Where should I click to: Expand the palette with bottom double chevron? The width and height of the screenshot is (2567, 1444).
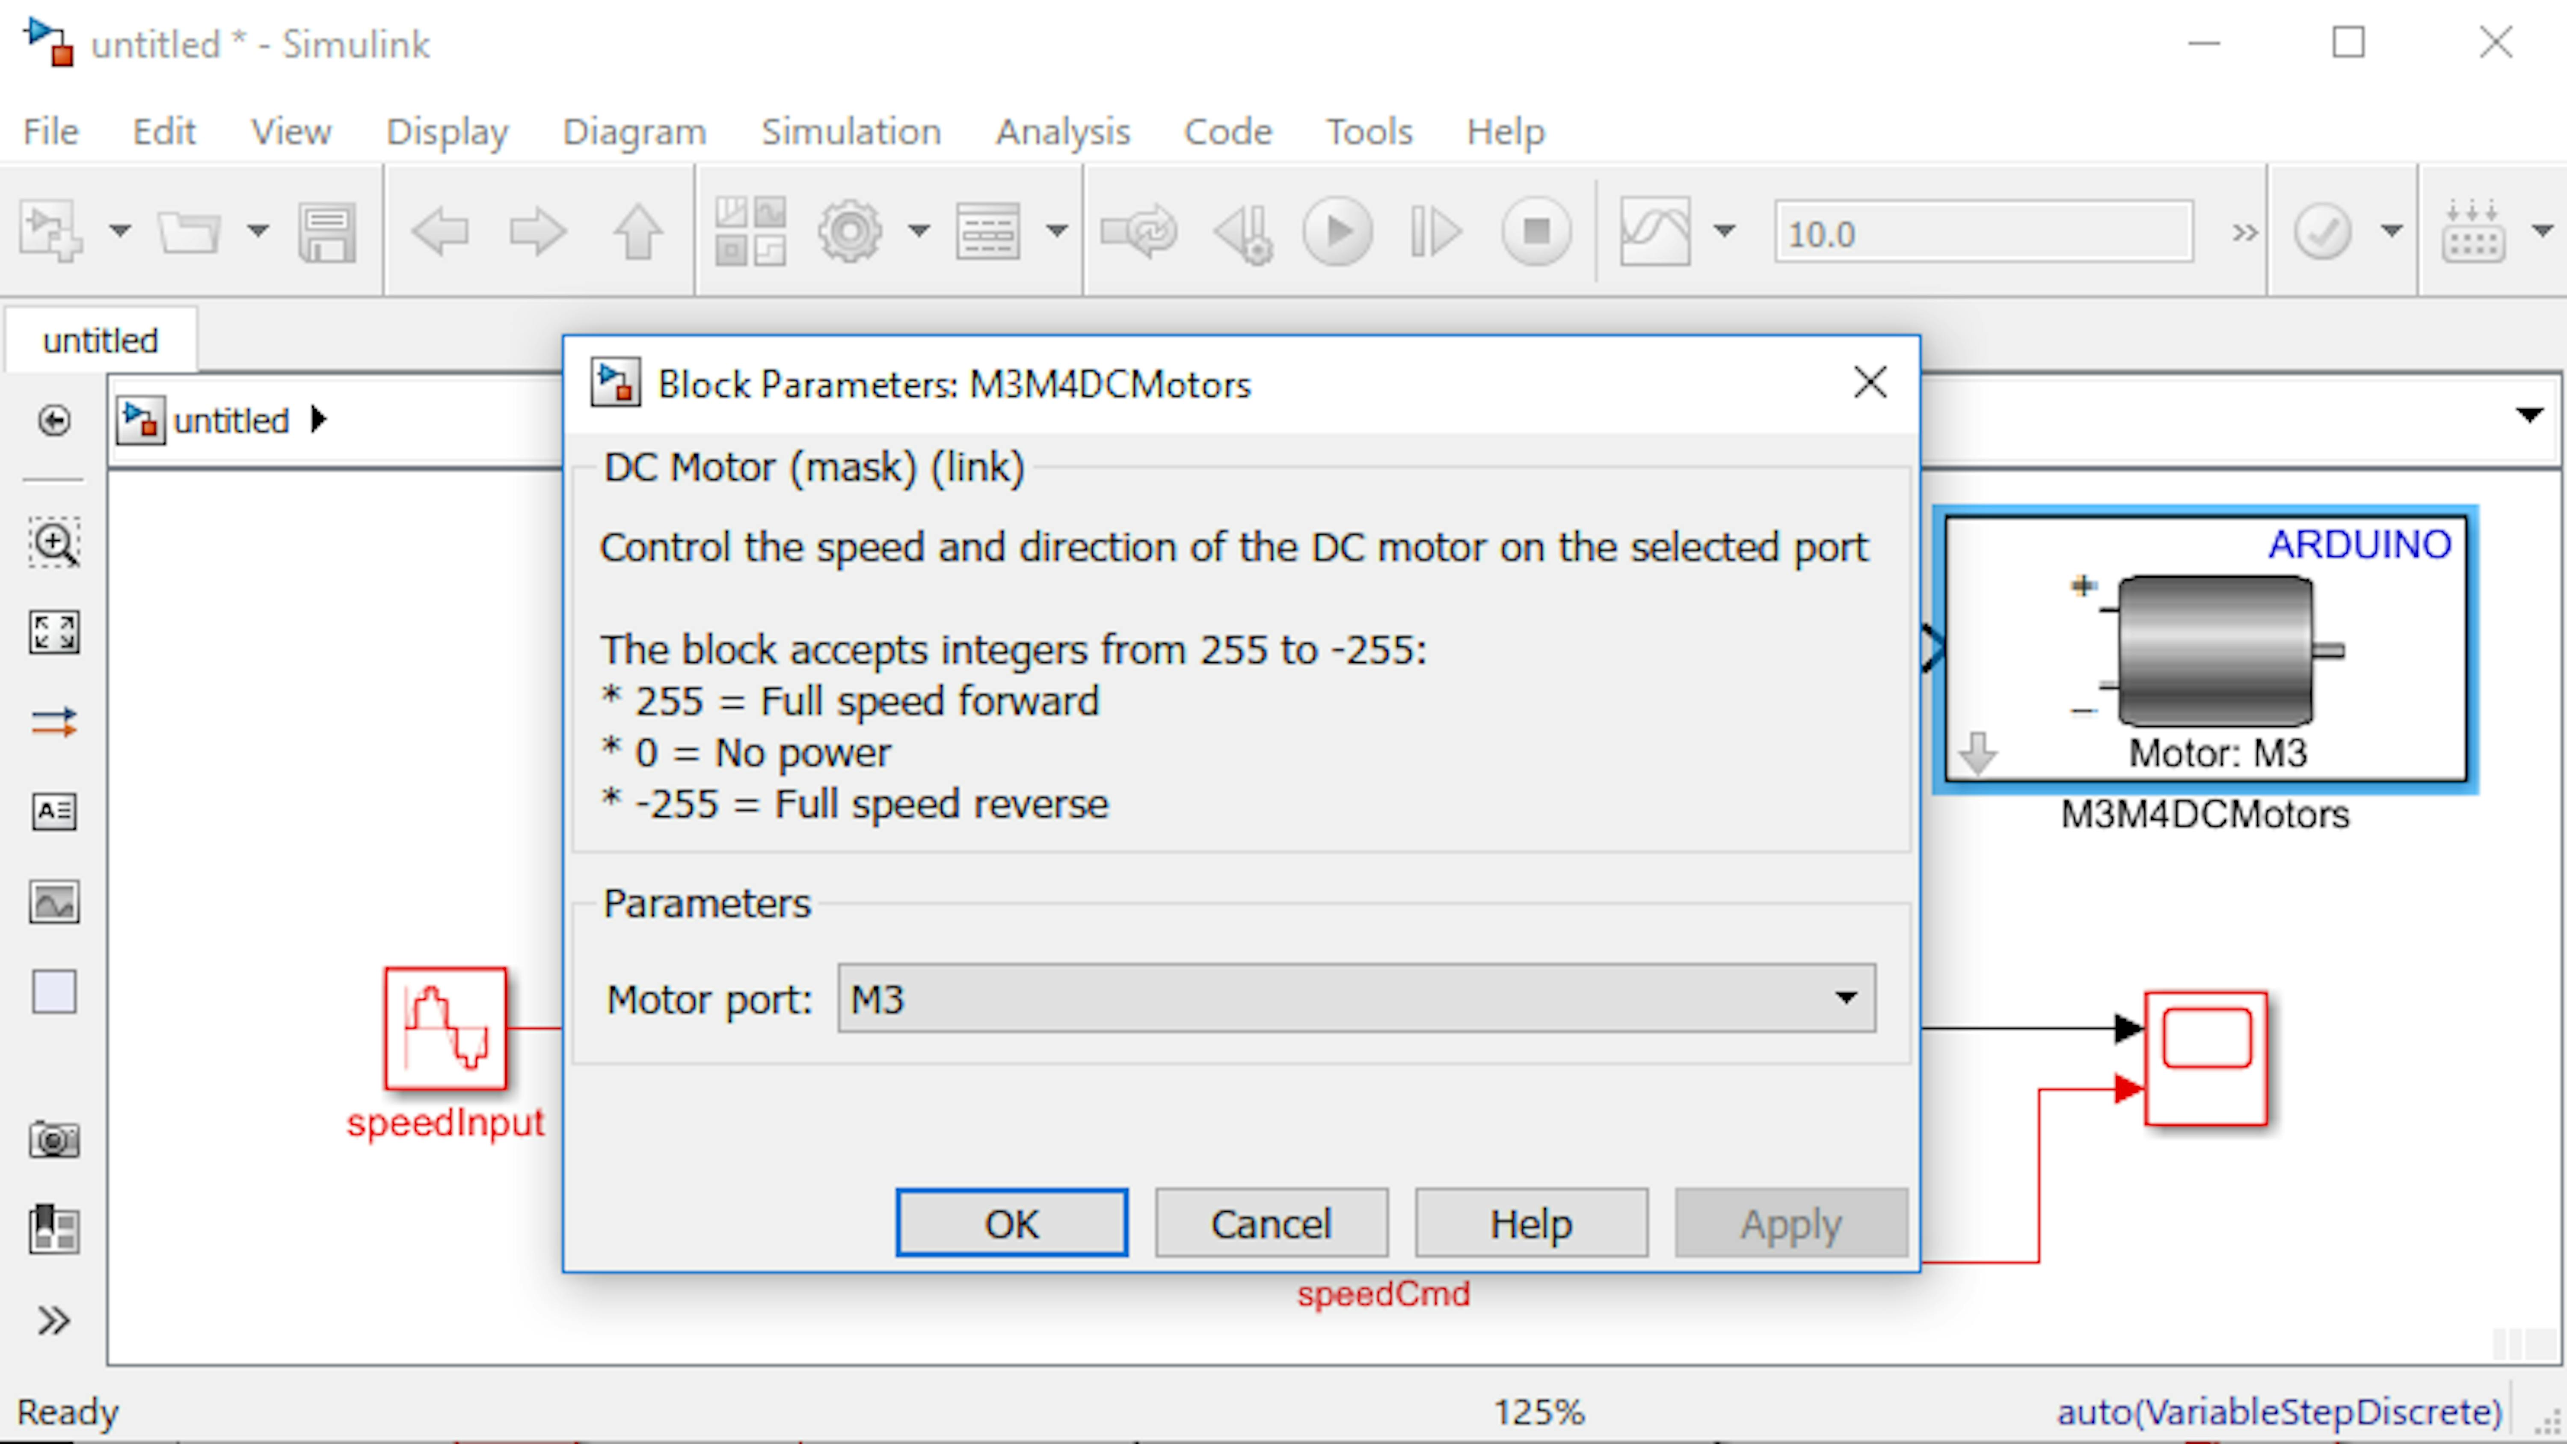(54, 1322)
